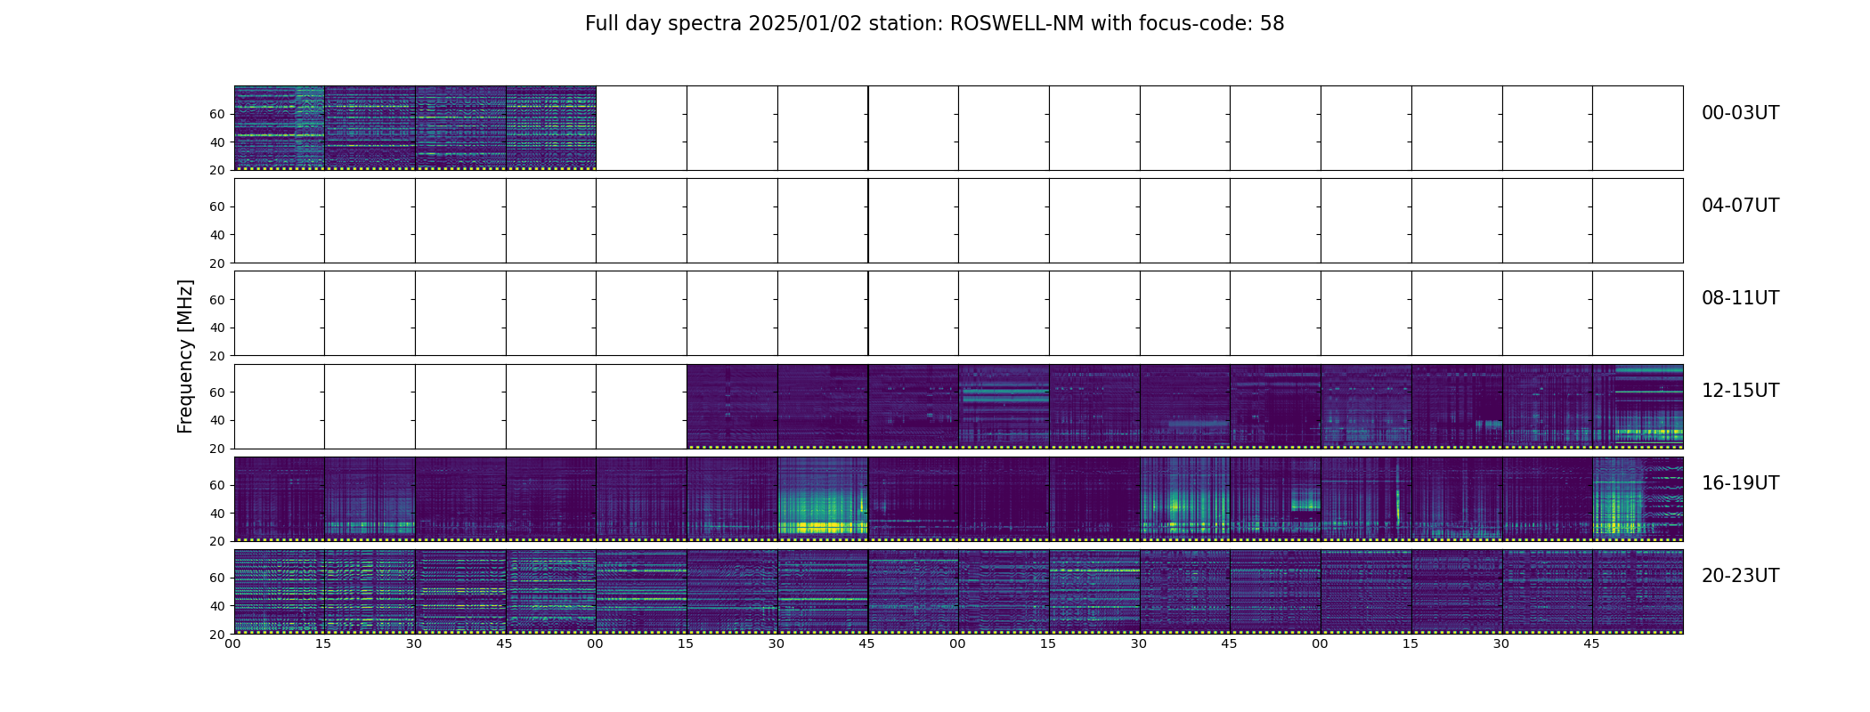
Task: Open the 15:45–16:00 spectrum ending the 12-15UT row
Action: click(1638, 406)
